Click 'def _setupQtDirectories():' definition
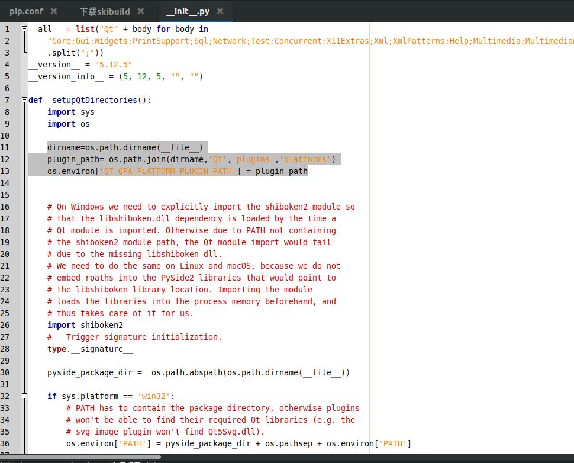The width and height of the screenshot is (574, 463). pyautogui.click(x=90, y=100)
